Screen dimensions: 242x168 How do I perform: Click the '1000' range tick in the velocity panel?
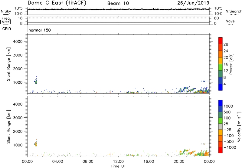click(x=18, y=145)
